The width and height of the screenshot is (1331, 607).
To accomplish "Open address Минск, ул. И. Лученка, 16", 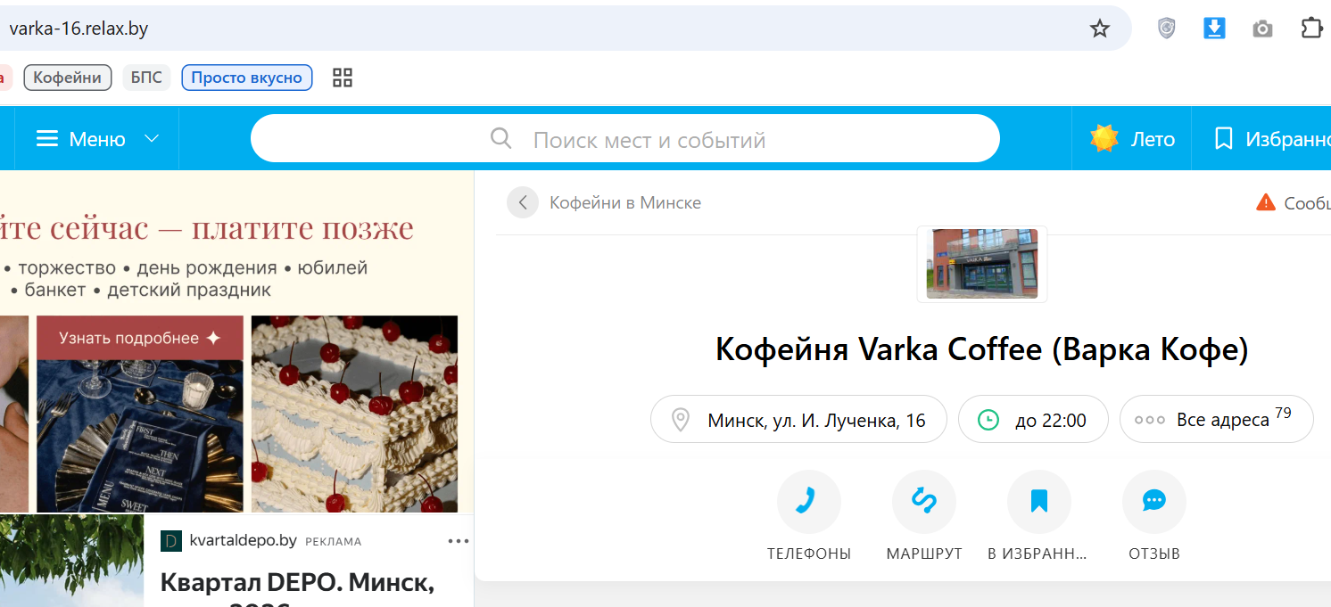I will 798,419.
